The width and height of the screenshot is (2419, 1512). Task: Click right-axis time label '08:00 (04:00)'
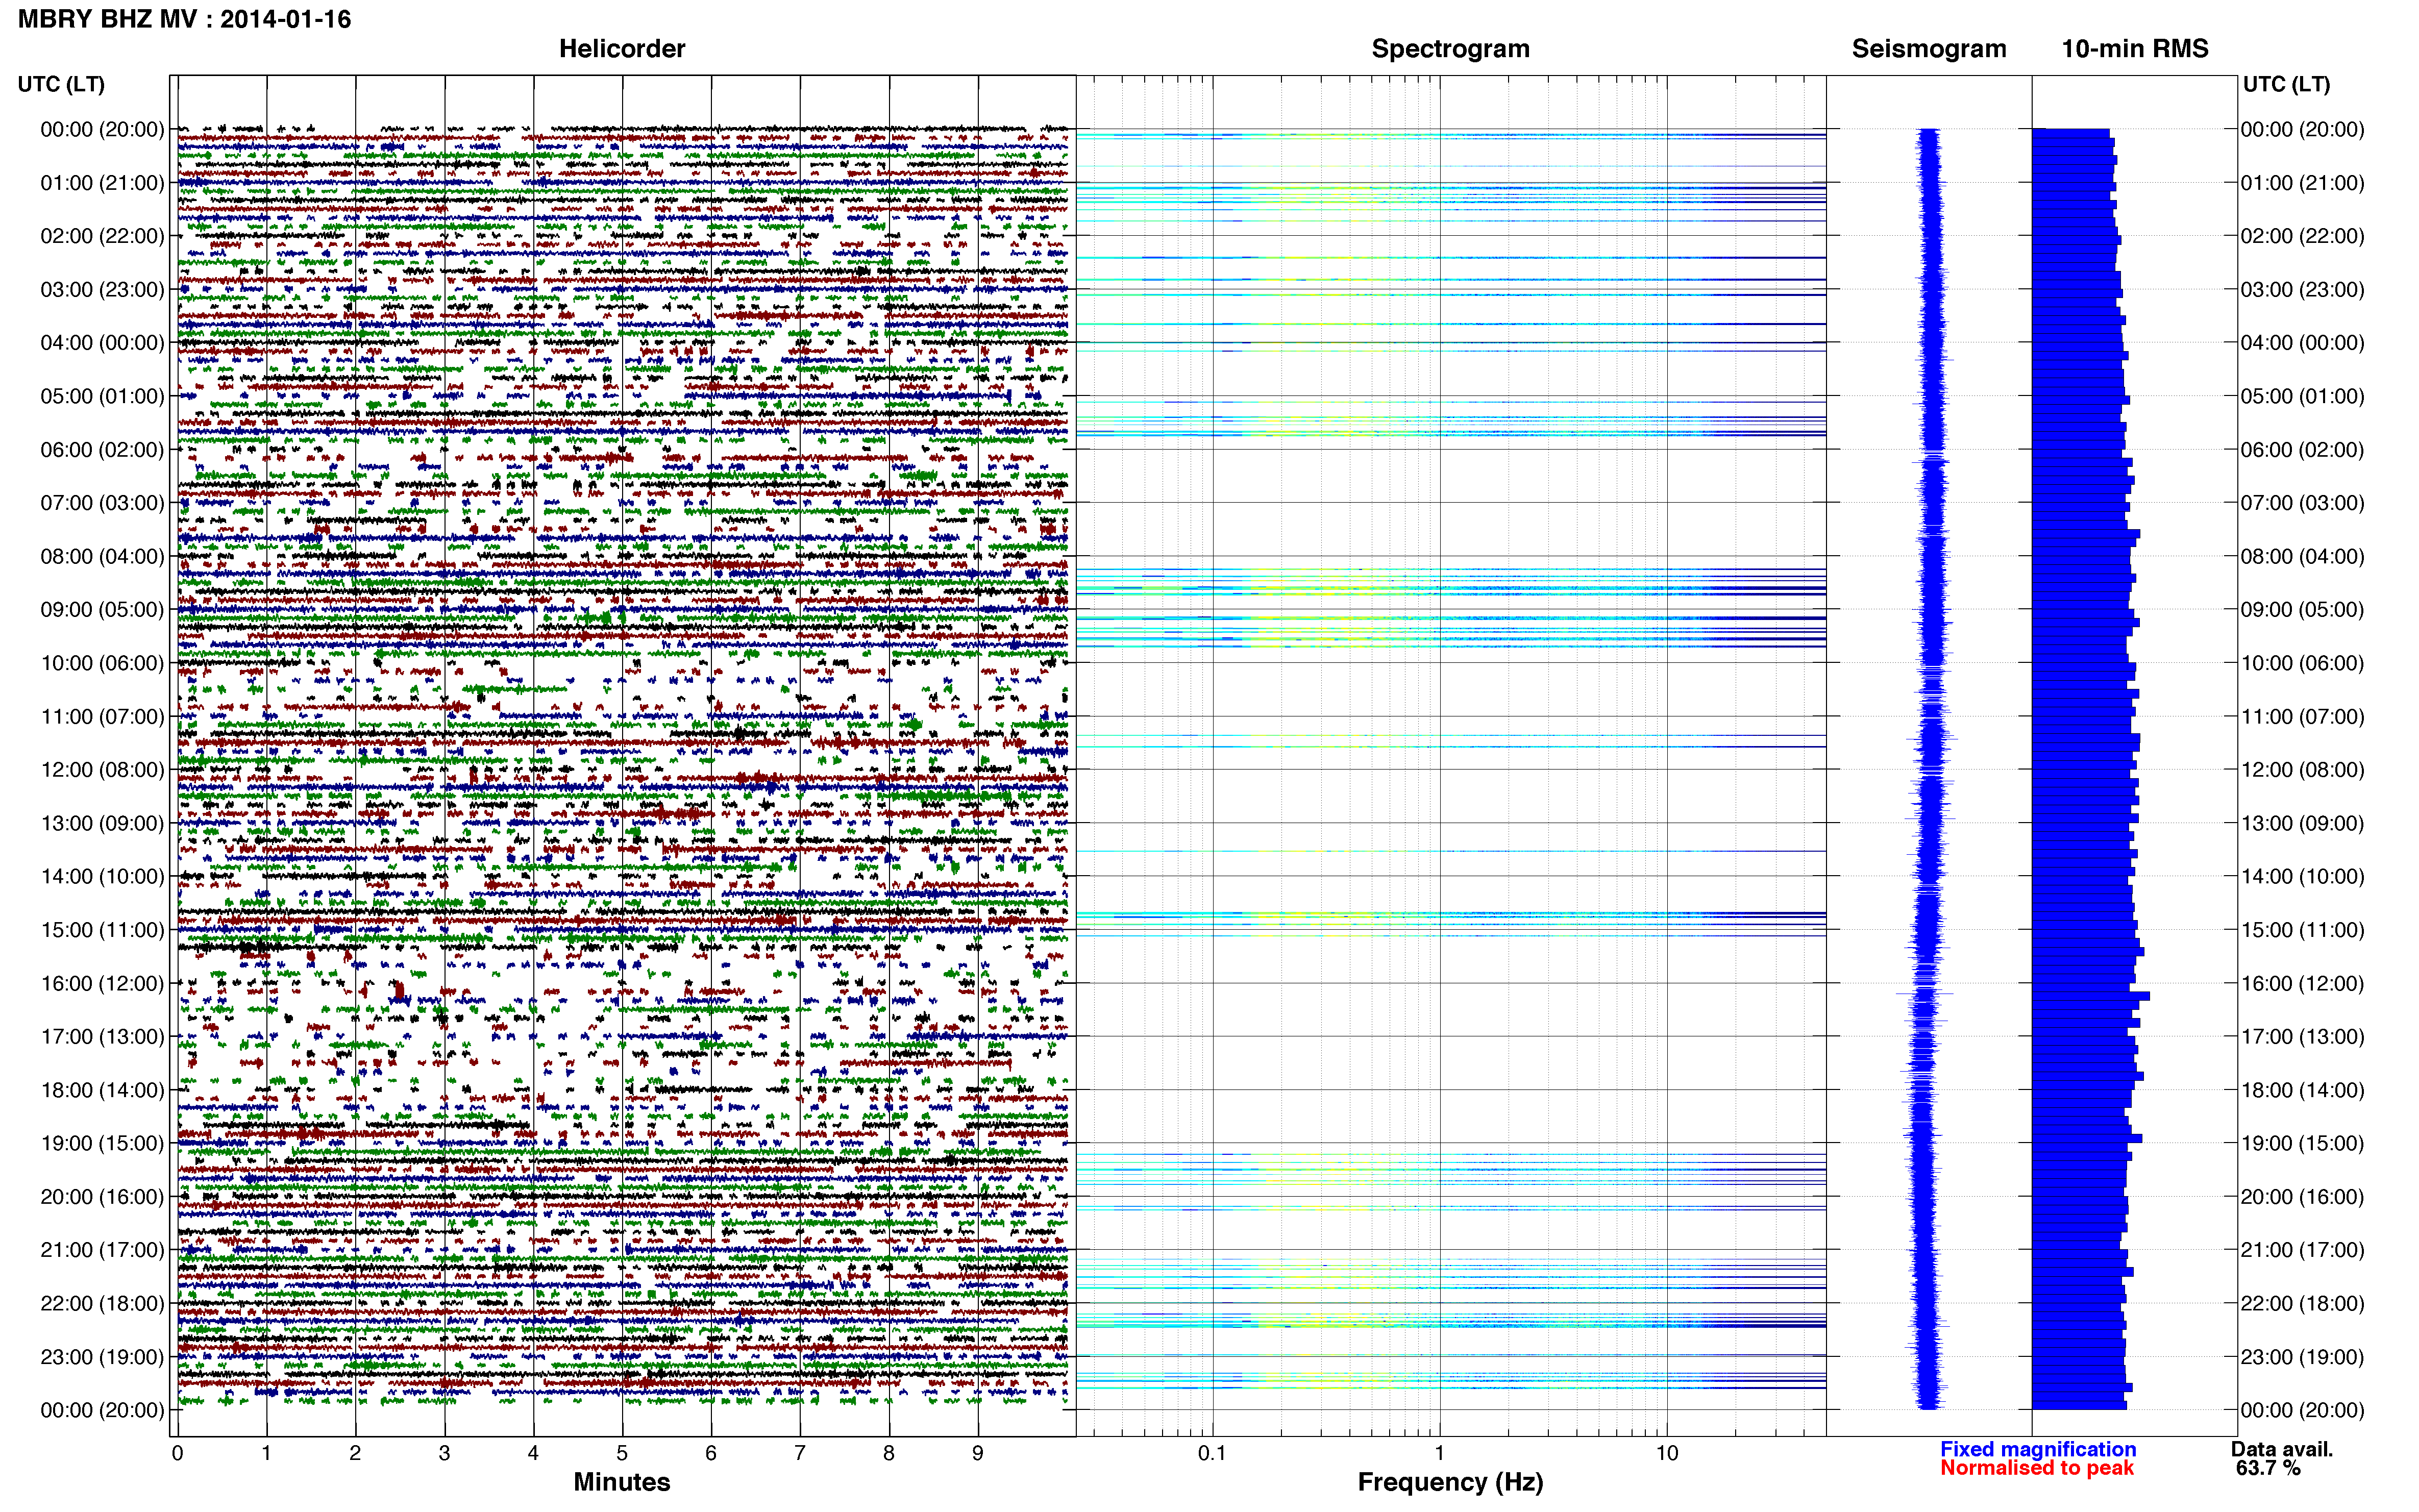2303,556
